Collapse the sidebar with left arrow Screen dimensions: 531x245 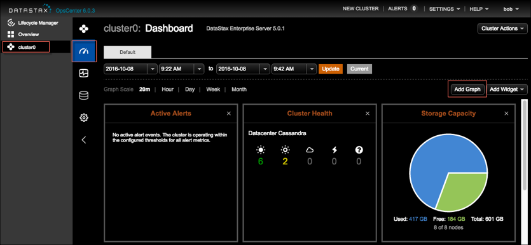coord(84,140)
